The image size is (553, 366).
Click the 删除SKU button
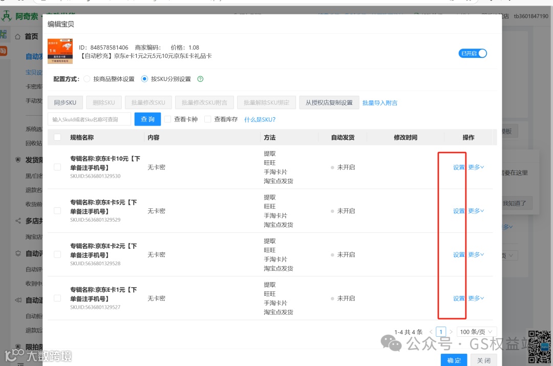pyautogui.click(x=103, y=102)
